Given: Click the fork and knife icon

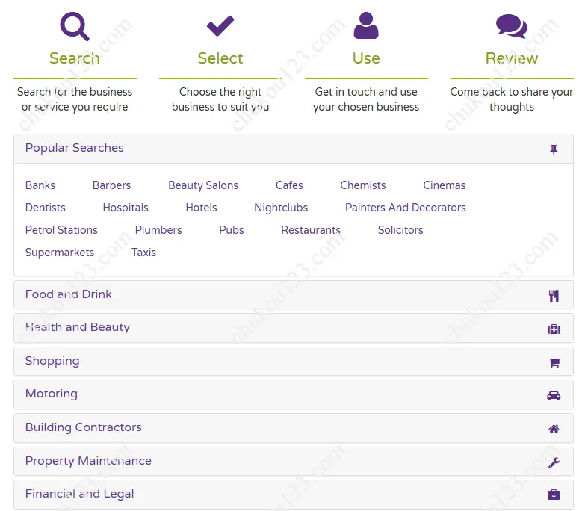Looking at the screenshot, I should (554, 296).
